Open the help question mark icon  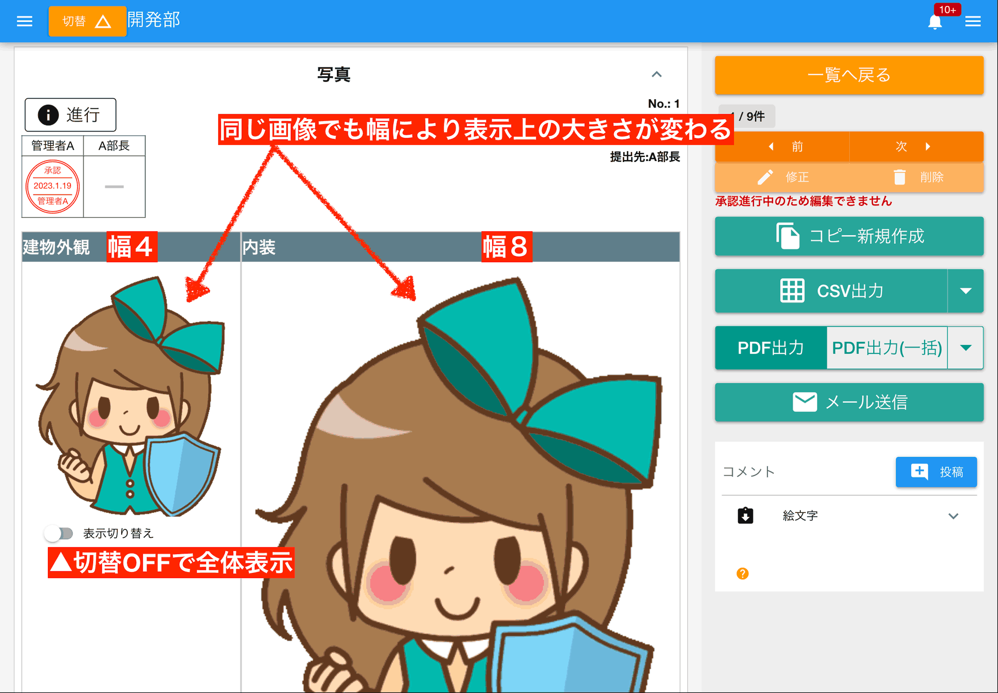(742, 574)
